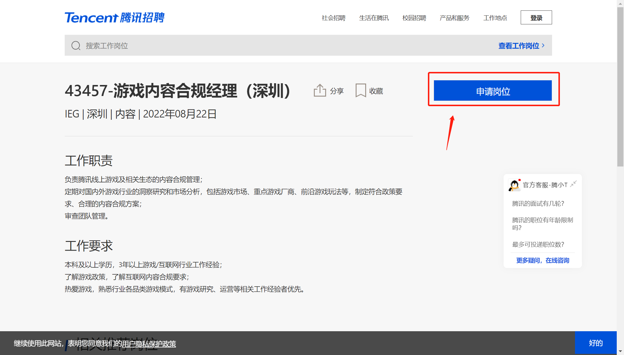624x355 pixels.
Task: Click the page vertical scrollbar thumb
Action: 620,87
